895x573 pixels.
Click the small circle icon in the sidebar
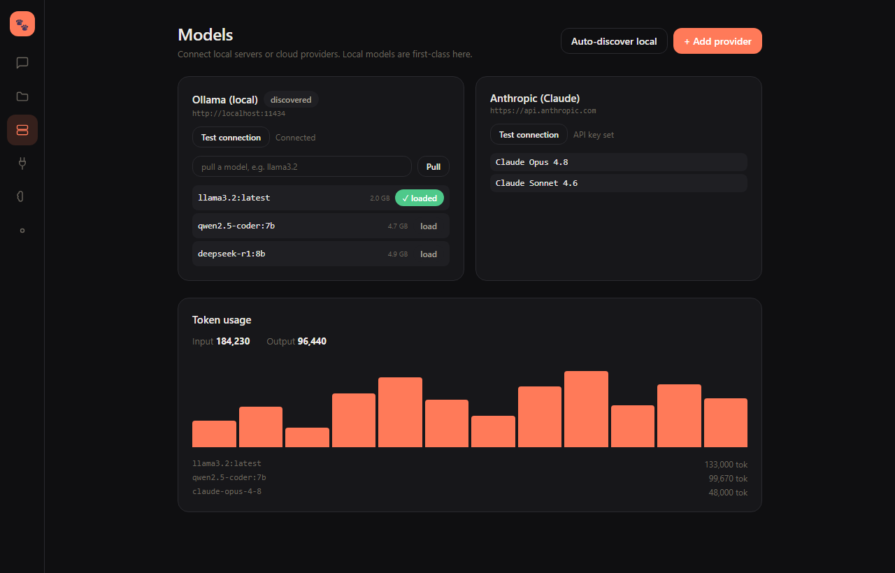[22, 231]
